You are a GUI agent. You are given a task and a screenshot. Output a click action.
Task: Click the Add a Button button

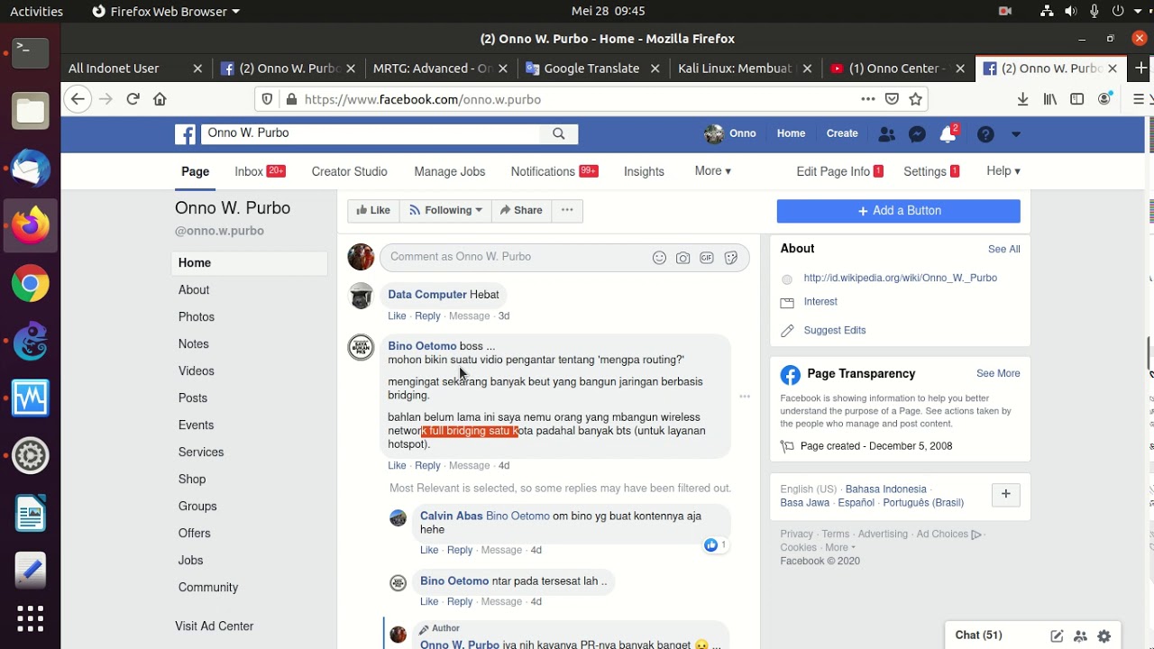[x=899, y=211]
